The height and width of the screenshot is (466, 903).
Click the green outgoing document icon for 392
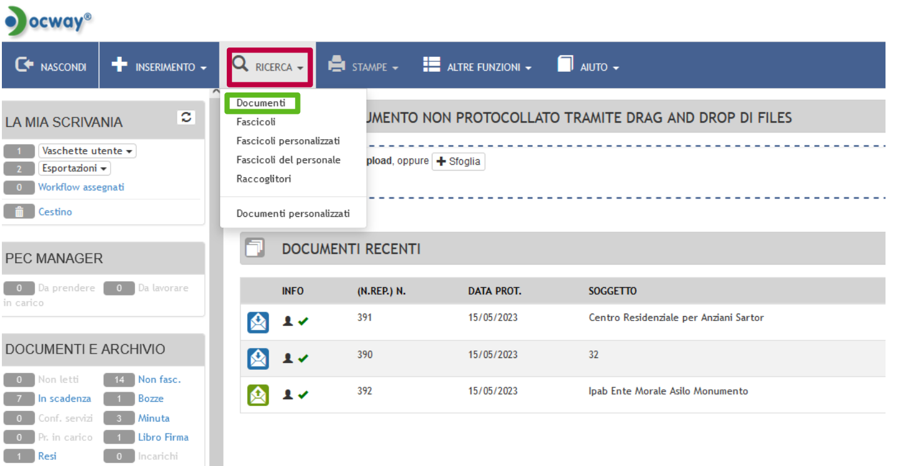(257, 395)
